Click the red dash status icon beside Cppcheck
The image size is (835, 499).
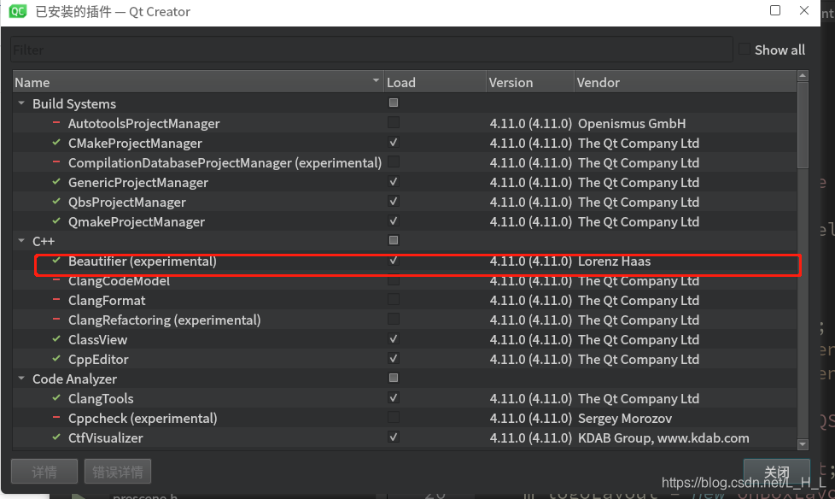tap(55, 418)
